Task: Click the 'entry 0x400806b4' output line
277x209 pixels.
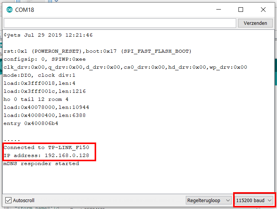Action: [31, 123]
